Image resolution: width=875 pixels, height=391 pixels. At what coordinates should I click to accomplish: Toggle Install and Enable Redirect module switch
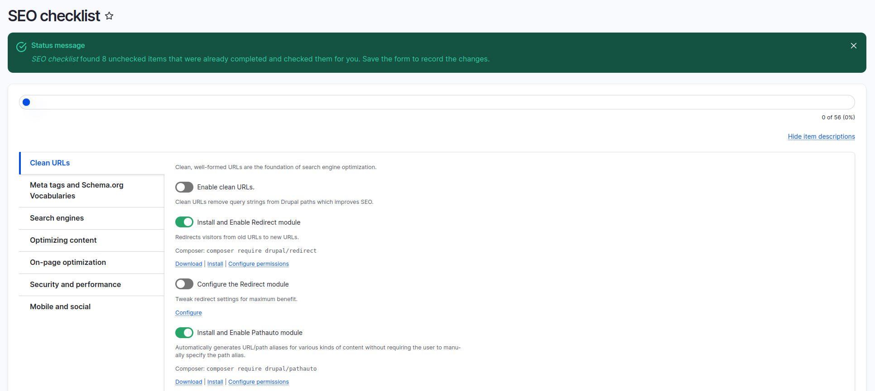184,222
